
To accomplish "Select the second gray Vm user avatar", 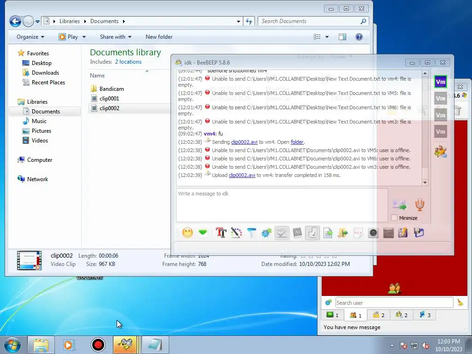I will point(441,99).
